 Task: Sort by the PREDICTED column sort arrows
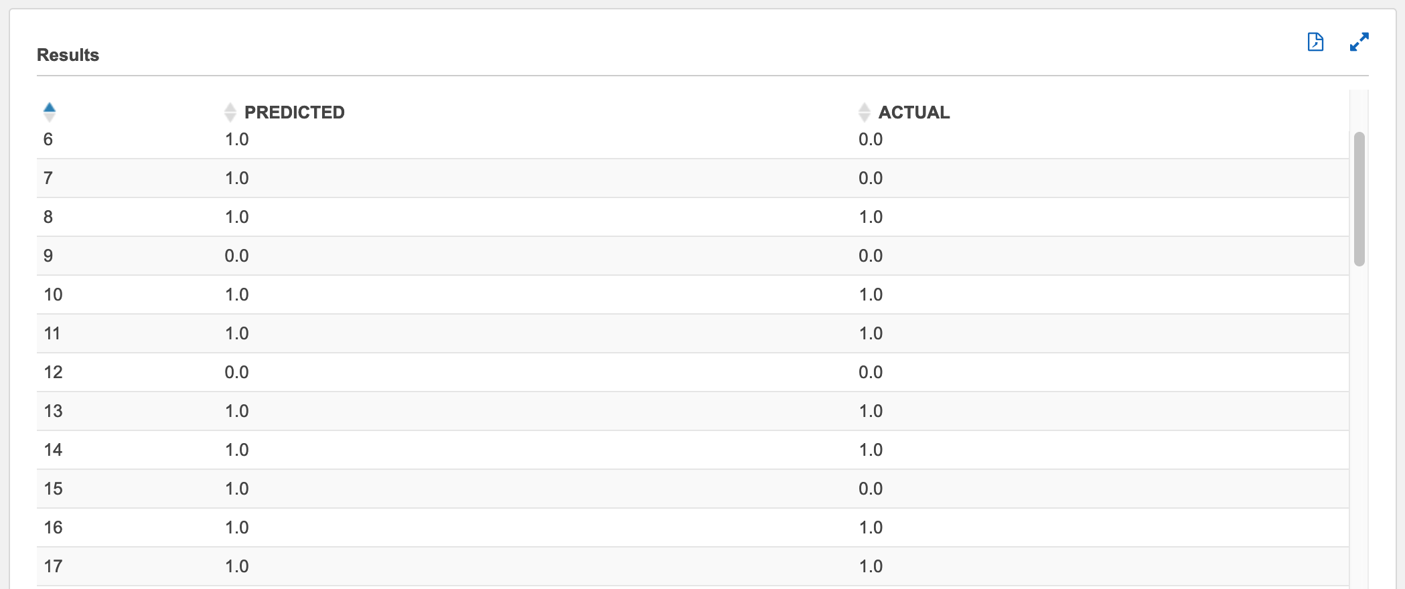tap(230, 112)
